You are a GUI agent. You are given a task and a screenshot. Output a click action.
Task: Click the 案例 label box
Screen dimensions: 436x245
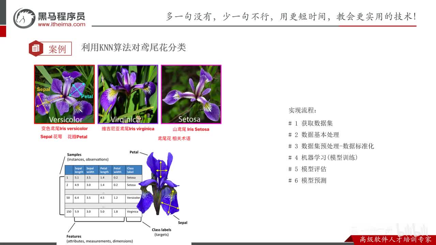tap(57, 49)
